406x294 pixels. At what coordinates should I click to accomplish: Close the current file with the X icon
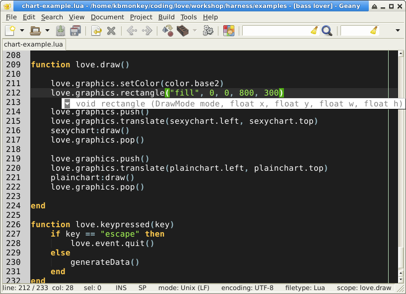[x=111, y=31]
